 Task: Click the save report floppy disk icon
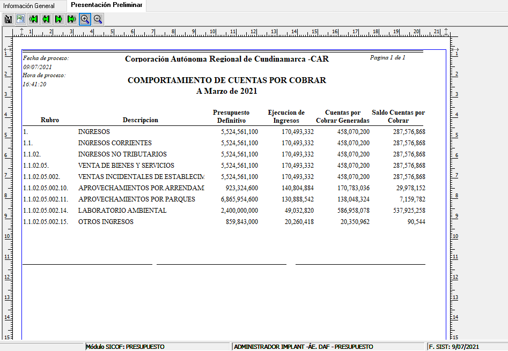coord(8,19)
